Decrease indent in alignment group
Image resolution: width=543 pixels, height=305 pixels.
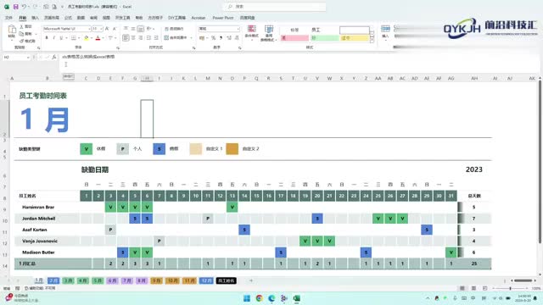pos(148,37)
